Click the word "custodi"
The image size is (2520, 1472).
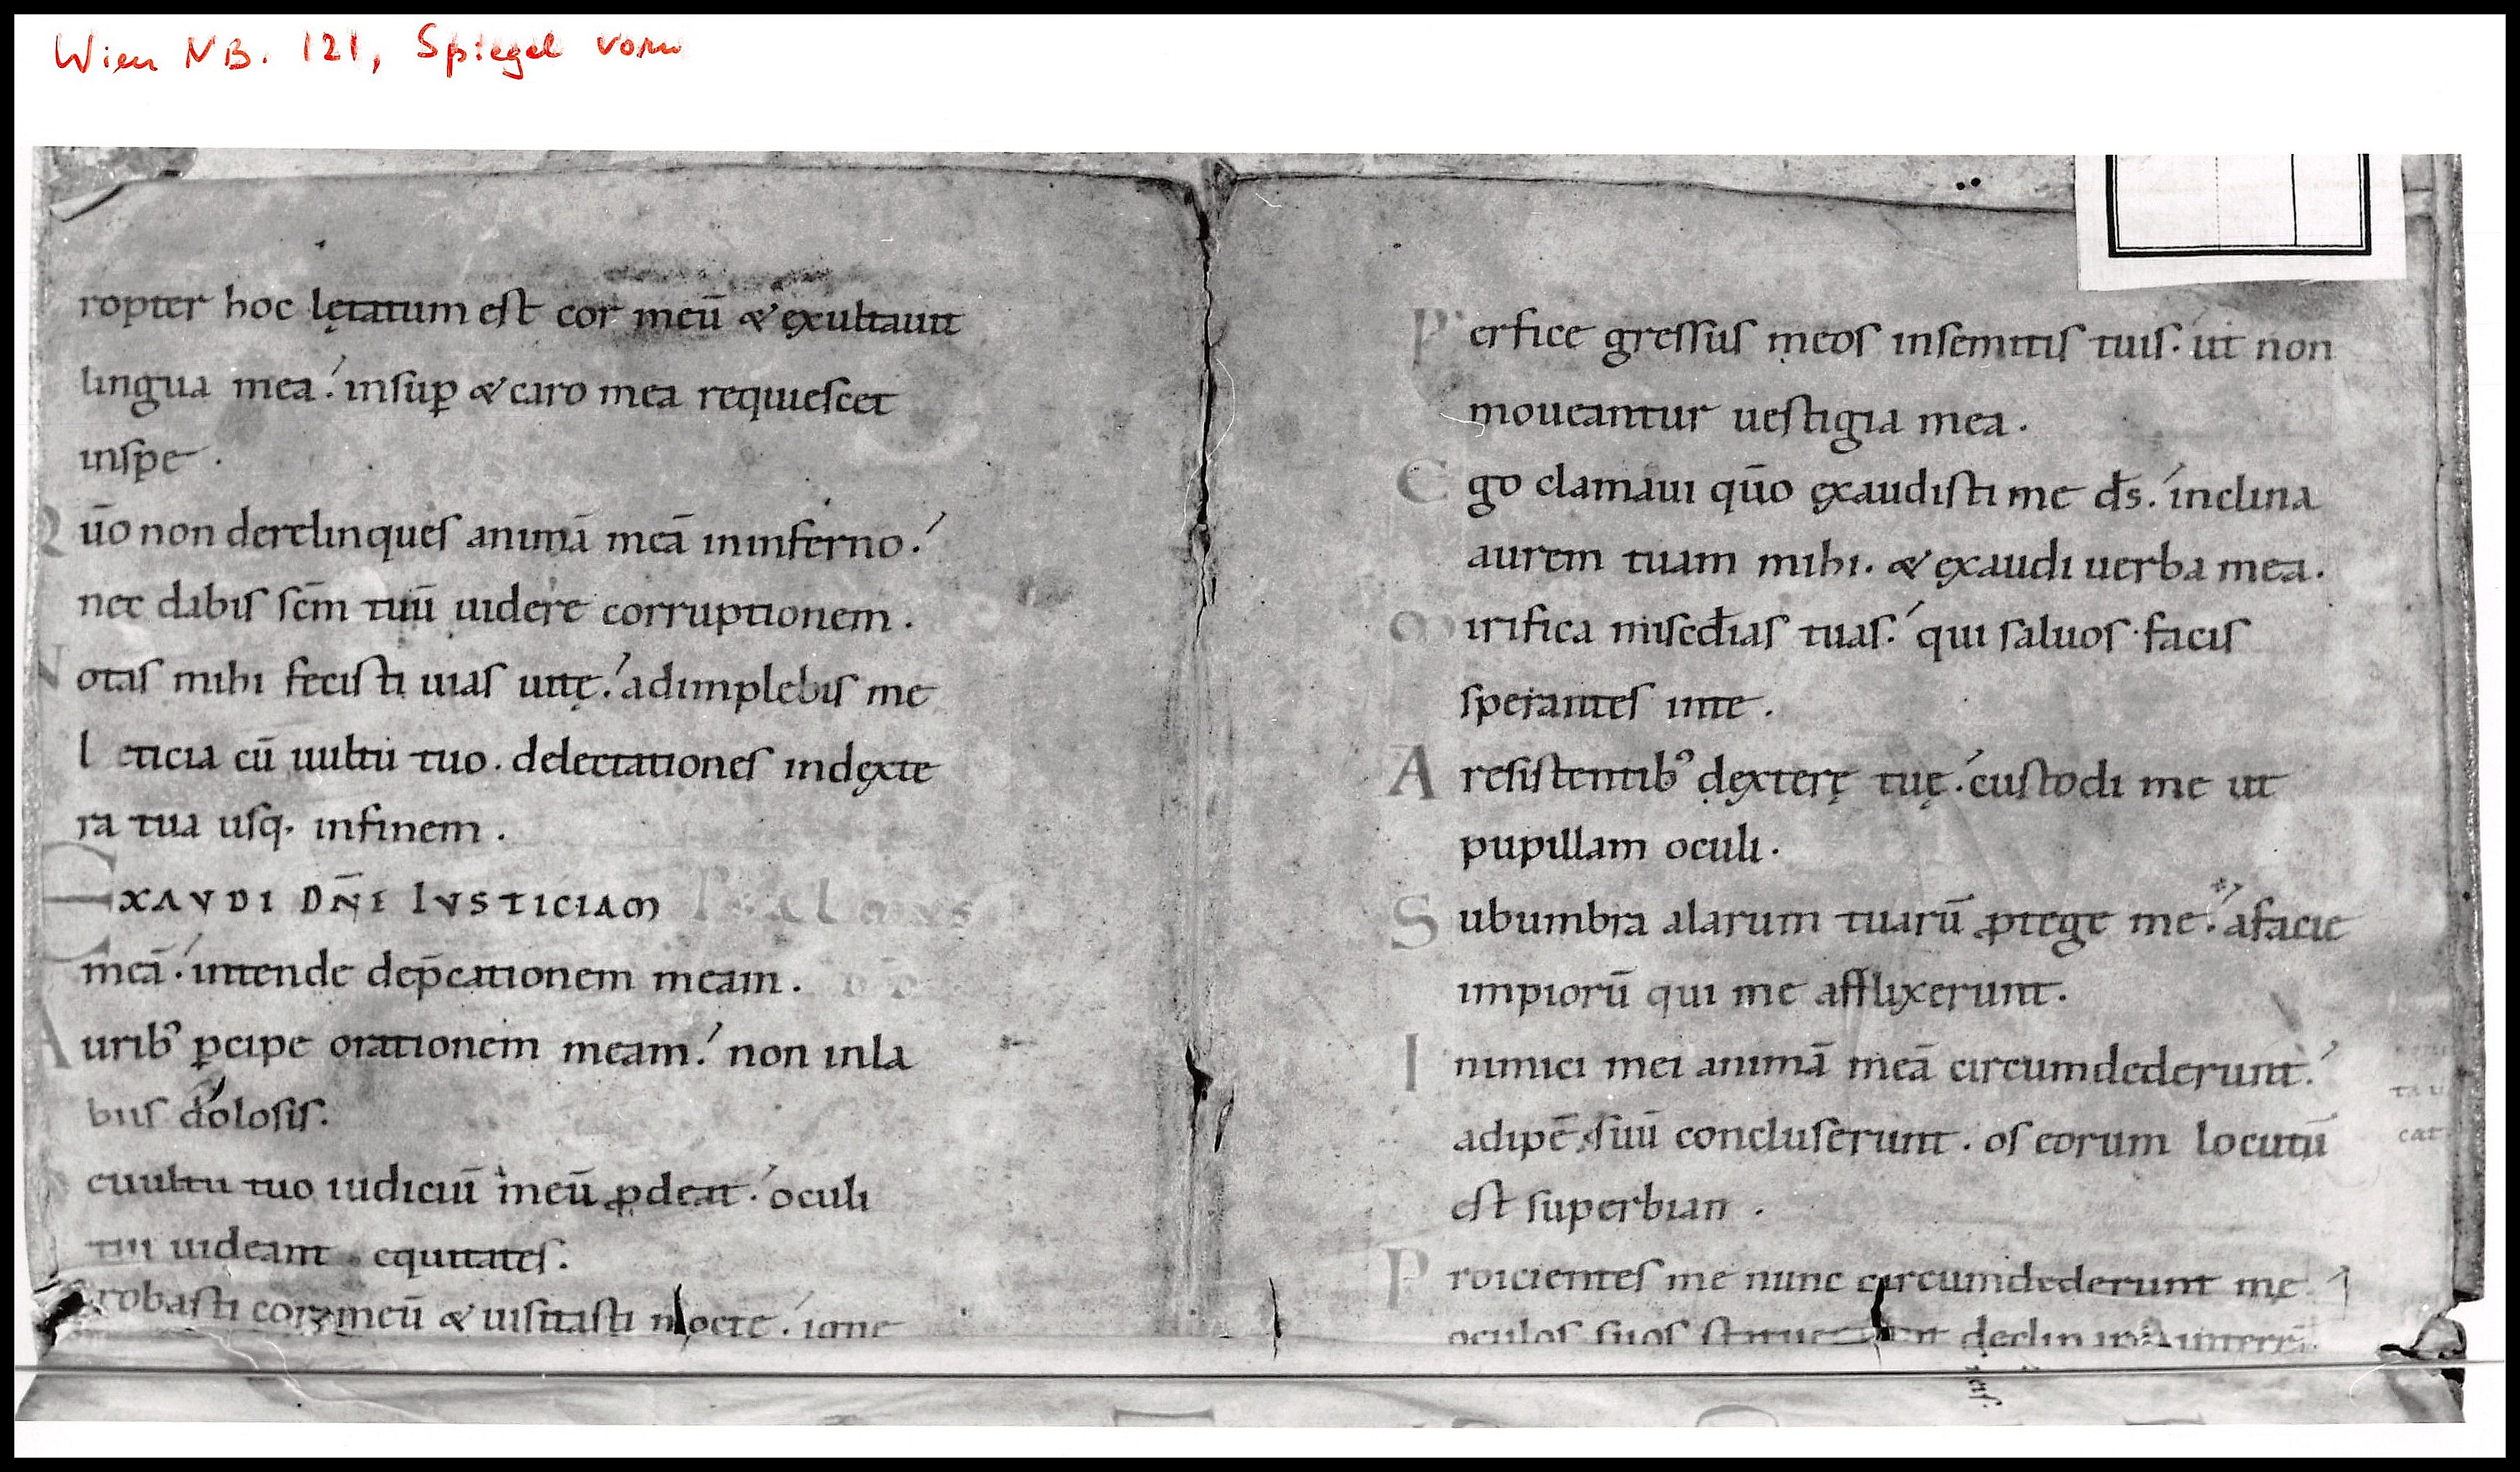[x=2045, y=783]
